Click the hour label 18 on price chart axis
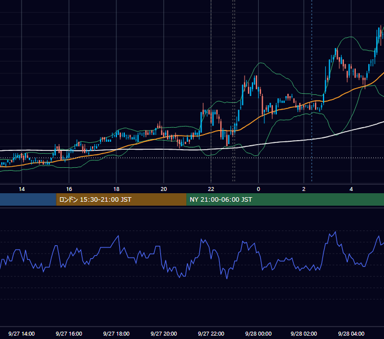Screen dimensions: 384x339 point(116,189)
